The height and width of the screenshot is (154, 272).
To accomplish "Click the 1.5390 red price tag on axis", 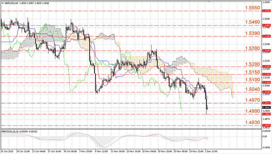I will [266, 36].
